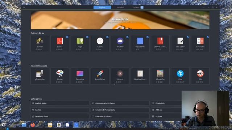Browse the Games category
This screenshot has height=130, width=232.
(60, 110)
